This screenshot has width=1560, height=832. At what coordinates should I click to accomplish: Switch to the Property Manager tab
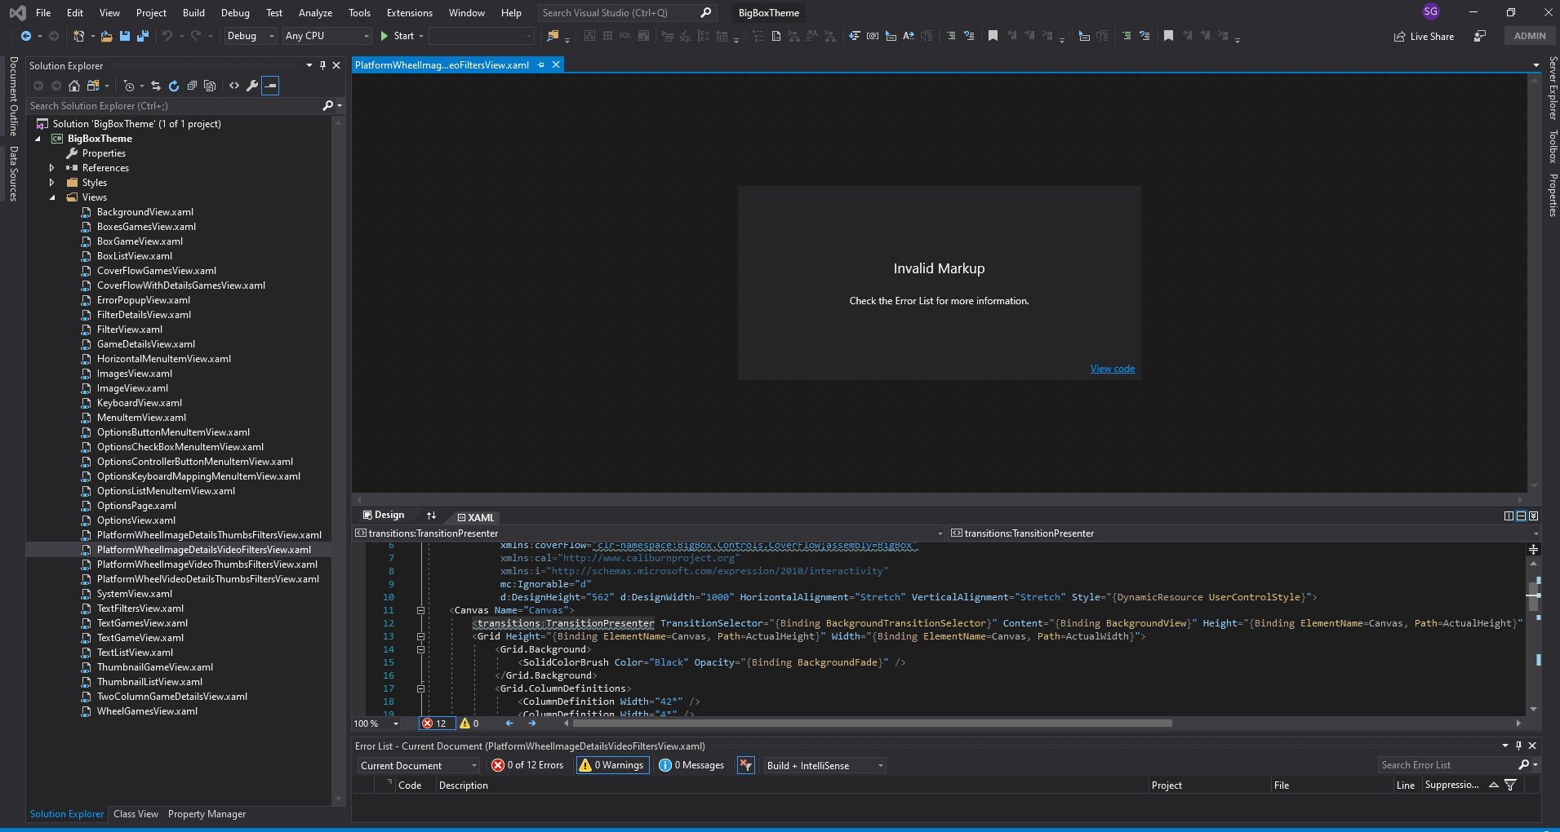(207, 814)
